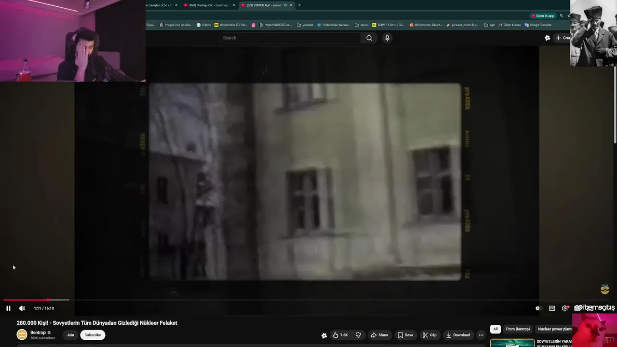
Task: Close the active 280.000 Kişi tab
Action: 291,5
